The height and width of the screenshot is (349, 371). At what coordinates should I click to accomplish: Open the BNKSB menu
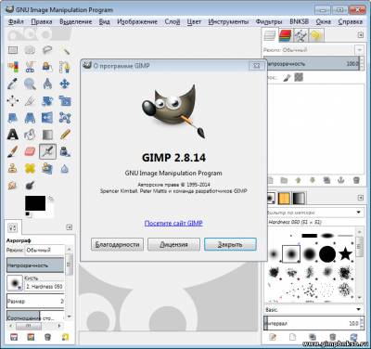(x=299, y=21)
